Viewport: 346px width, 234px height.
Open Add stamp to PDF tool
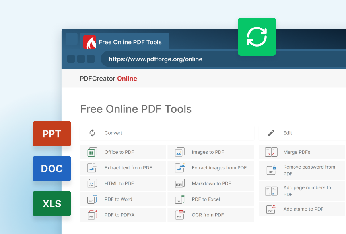(x=302, y=209)
